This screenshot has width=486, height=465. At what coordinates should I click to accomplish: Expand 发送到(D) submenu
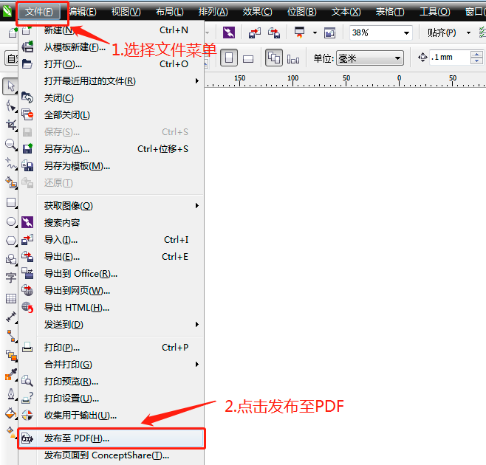click(x=112, y=325)
